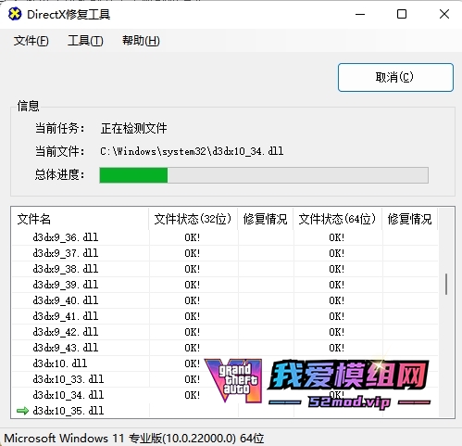Image resolution: width=462 pixels, height=446 pixels.
Task: Click the green arrow beside d3dx10_35.dll
Action: point(22,411)
